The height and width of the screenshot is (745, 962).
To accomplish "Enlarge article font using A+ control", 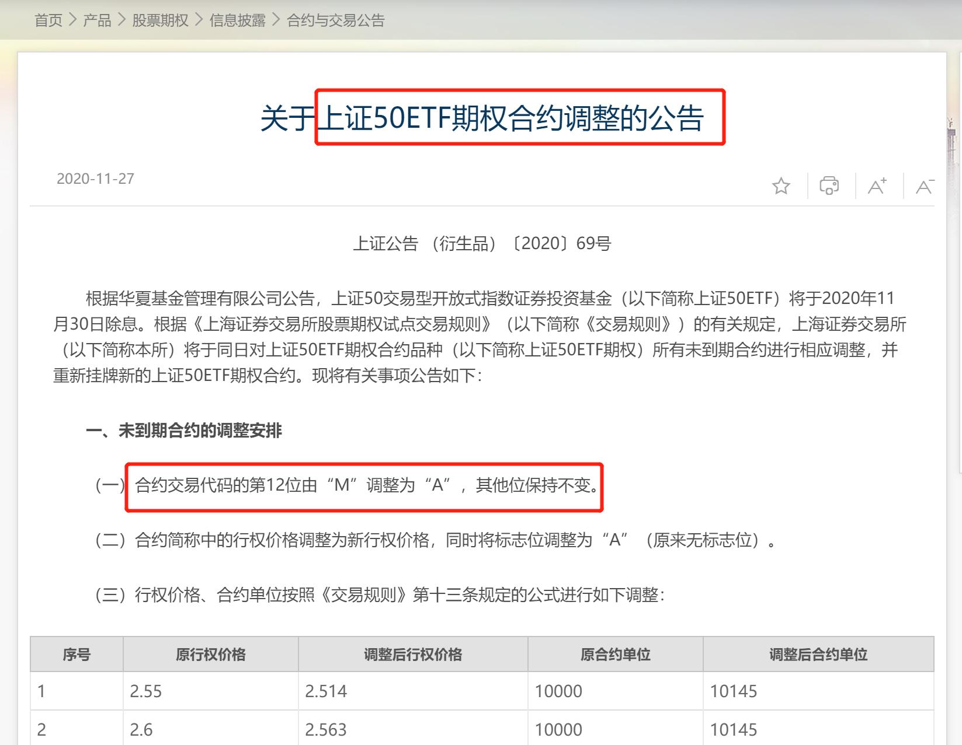I will click(x=877, y=186).
